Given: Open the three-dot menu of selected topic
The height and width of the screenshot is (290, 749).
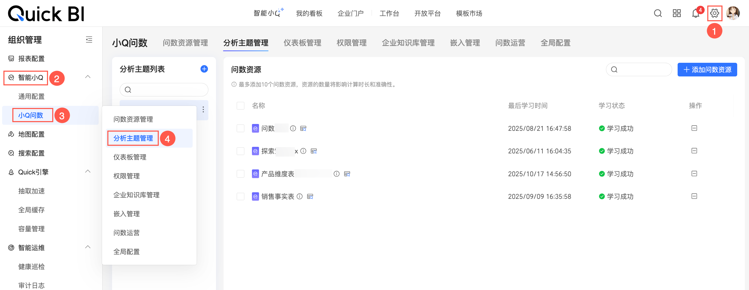Looking at the screenshot, I should [203, 110].
